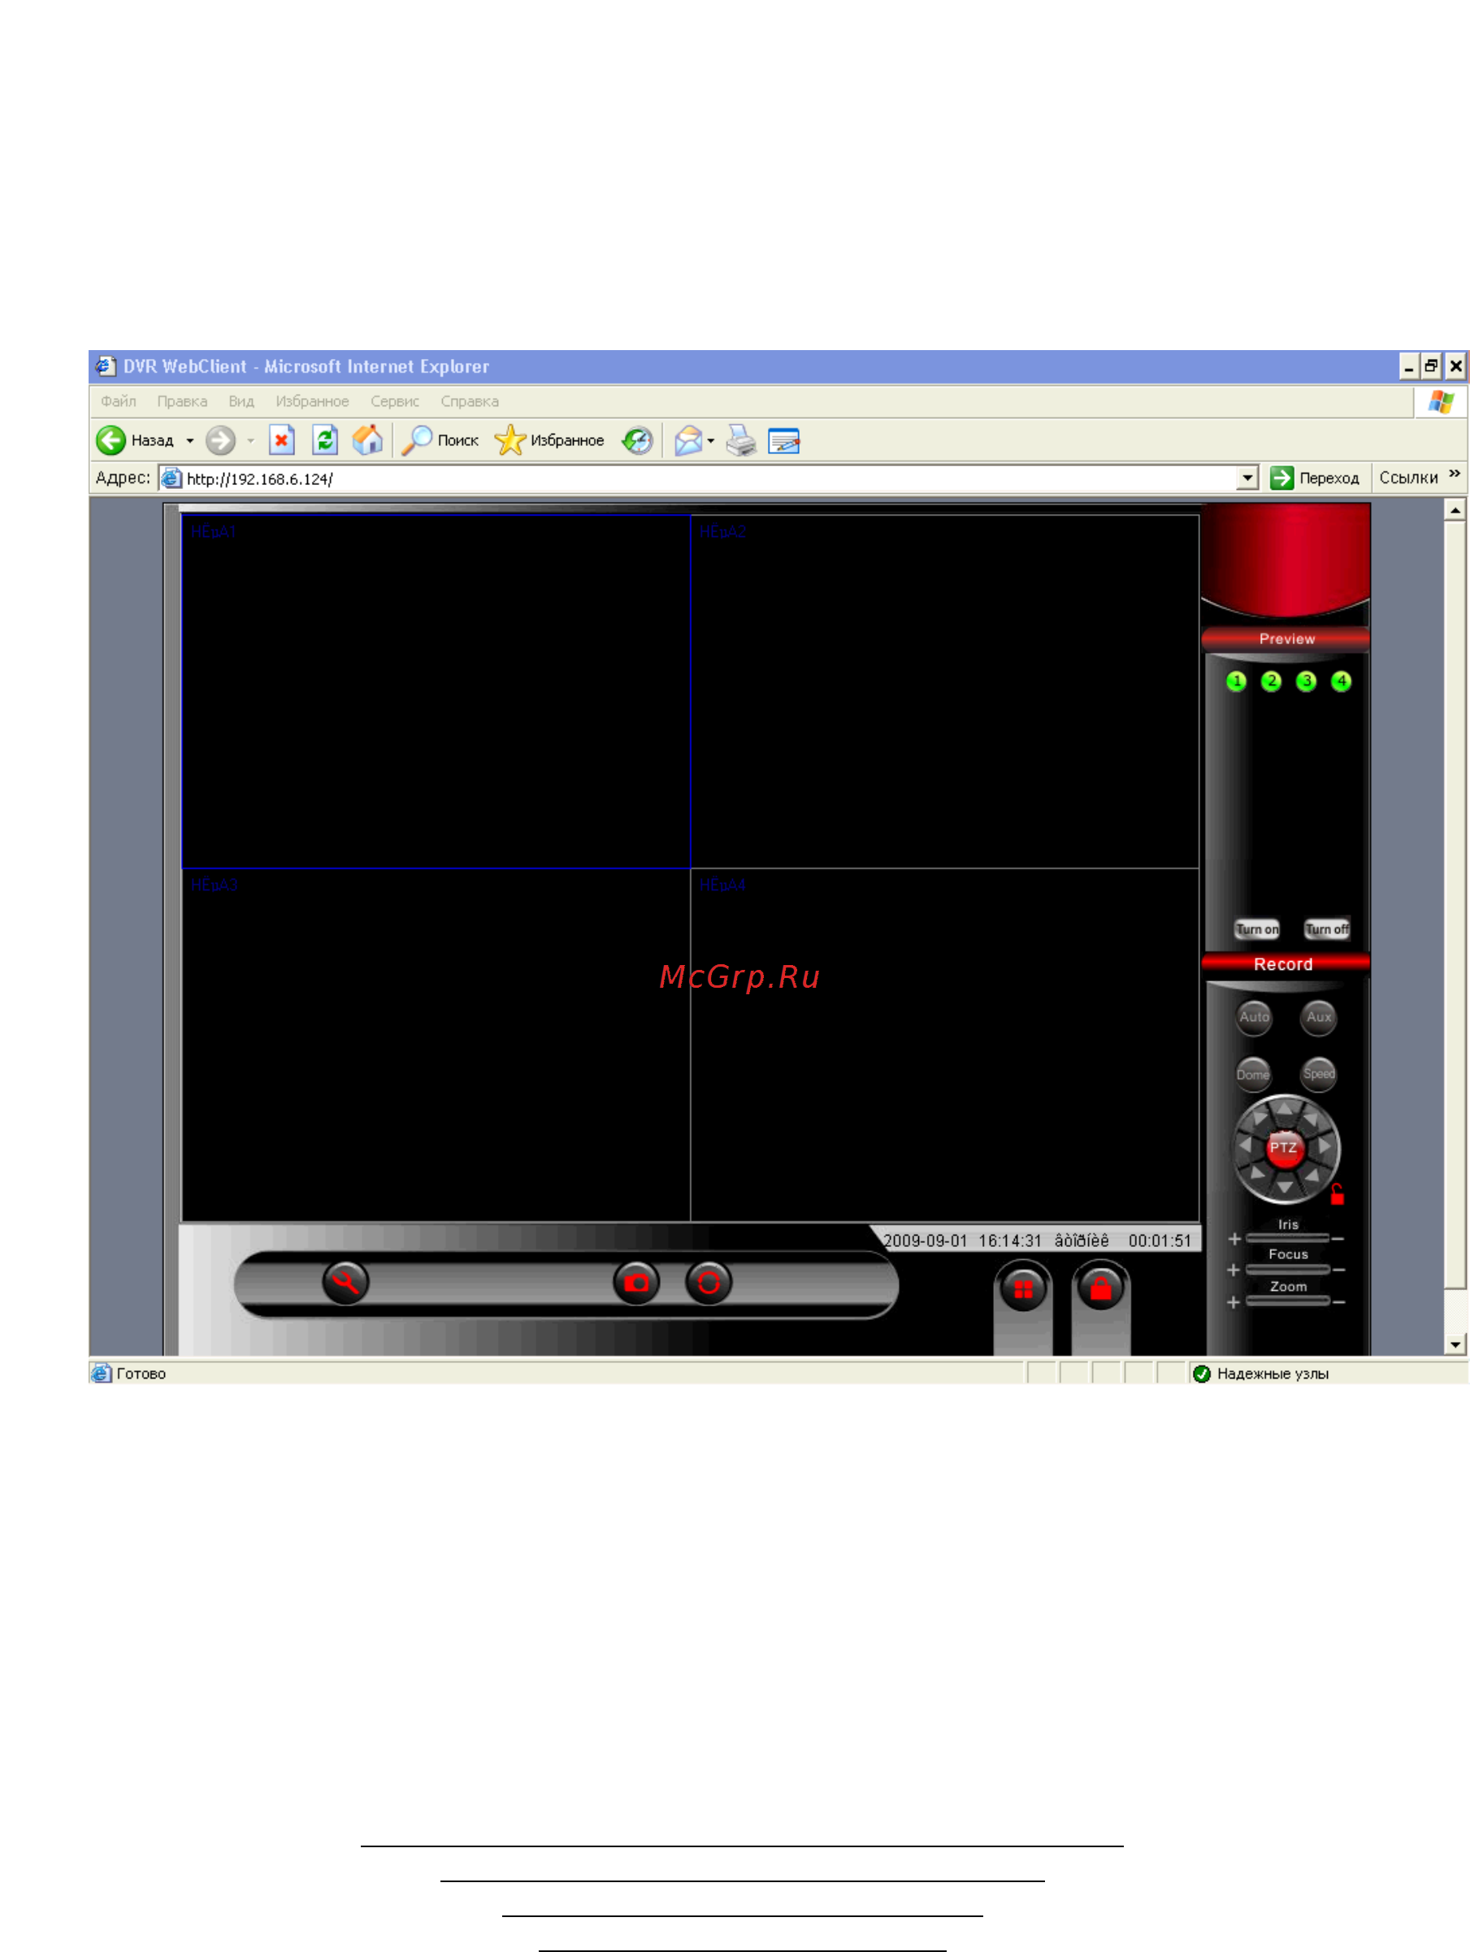Move PTZ camera down-right diagonal arrow
Viewport: 1470px width, 1952px height.
click(1312, 1175)
